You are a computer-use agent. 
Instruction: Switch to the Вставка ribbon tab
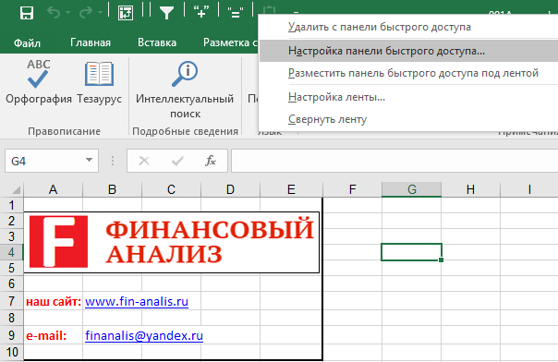tap(157, 42)
